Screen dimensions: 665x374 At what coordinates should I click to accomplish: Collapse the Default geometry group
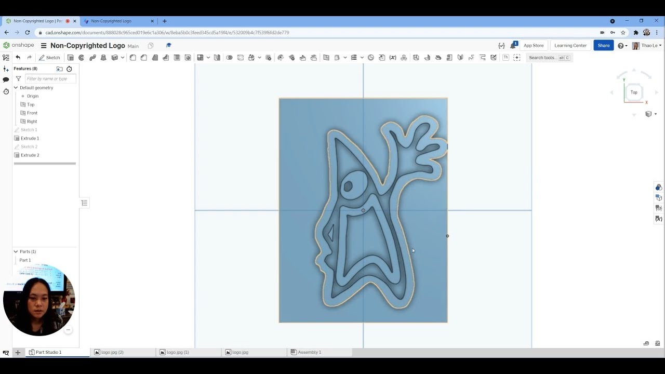16,88
